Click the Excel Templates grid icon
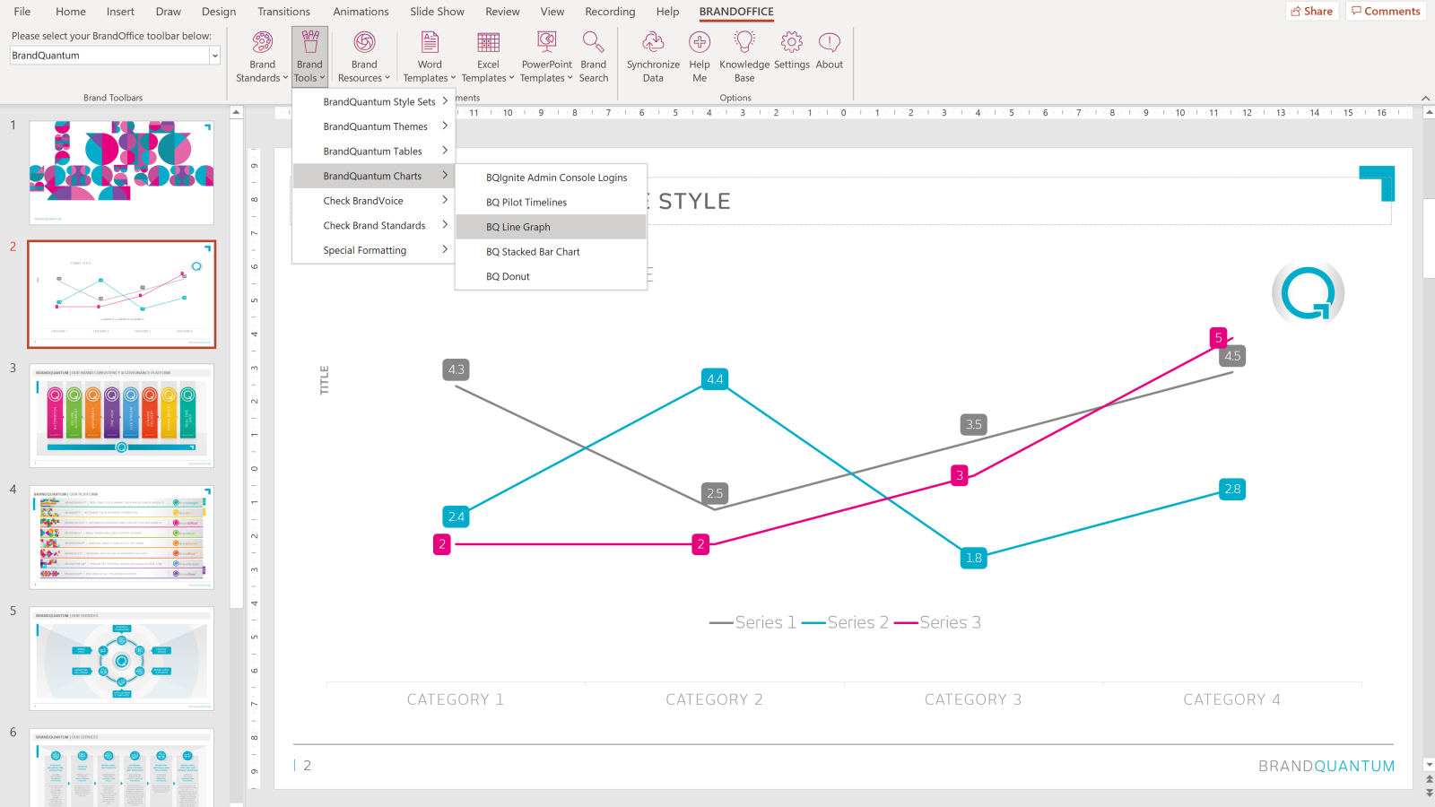This screenshot has width=1435, height=807. point(487,42)
